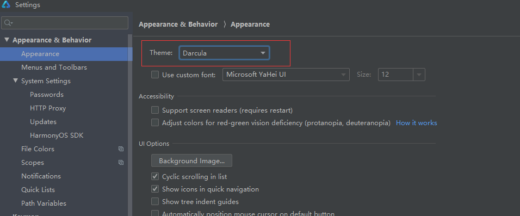Click the Scopes project-level icon
Screen dimensions: 520x216
point(121,163)
